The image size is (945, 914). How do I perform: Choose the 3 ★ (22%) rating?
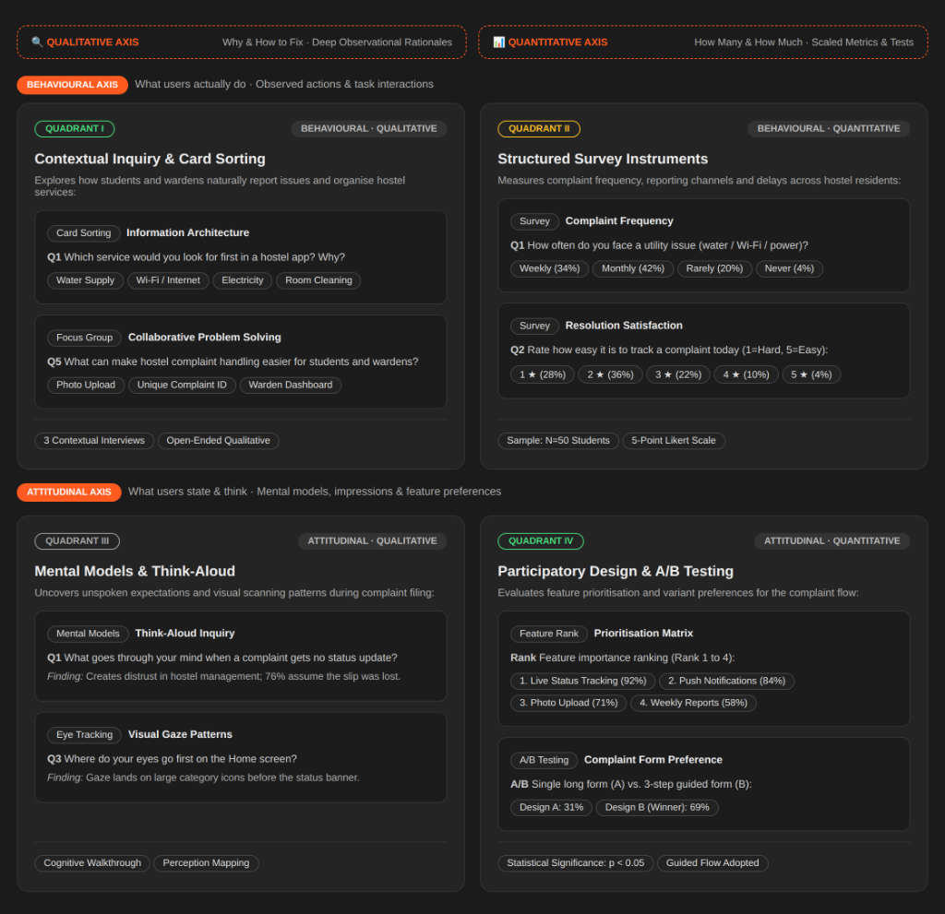tap(678, 374)
